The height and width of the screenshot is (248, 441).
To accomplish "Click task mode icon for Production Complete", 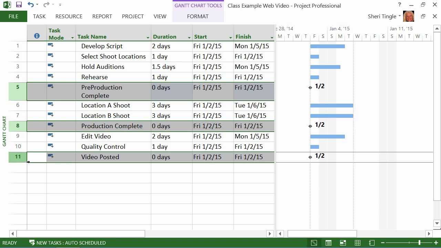I will pos(51,125).
